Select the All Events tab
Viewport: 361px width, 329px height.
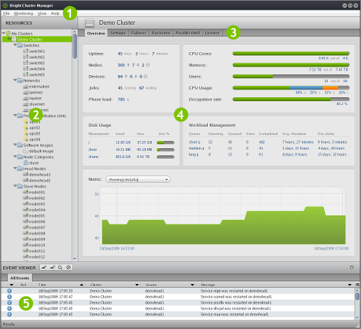20,278
